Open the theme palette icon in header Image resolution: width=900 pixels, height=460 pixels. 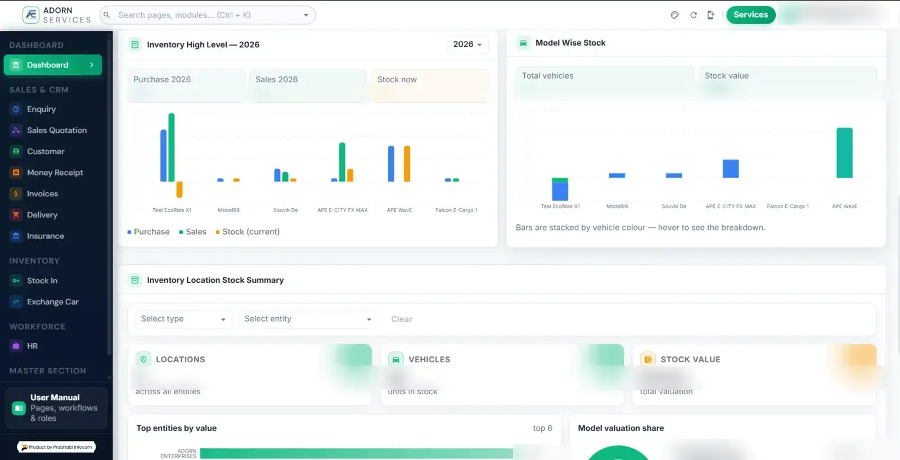pos(674,15)
